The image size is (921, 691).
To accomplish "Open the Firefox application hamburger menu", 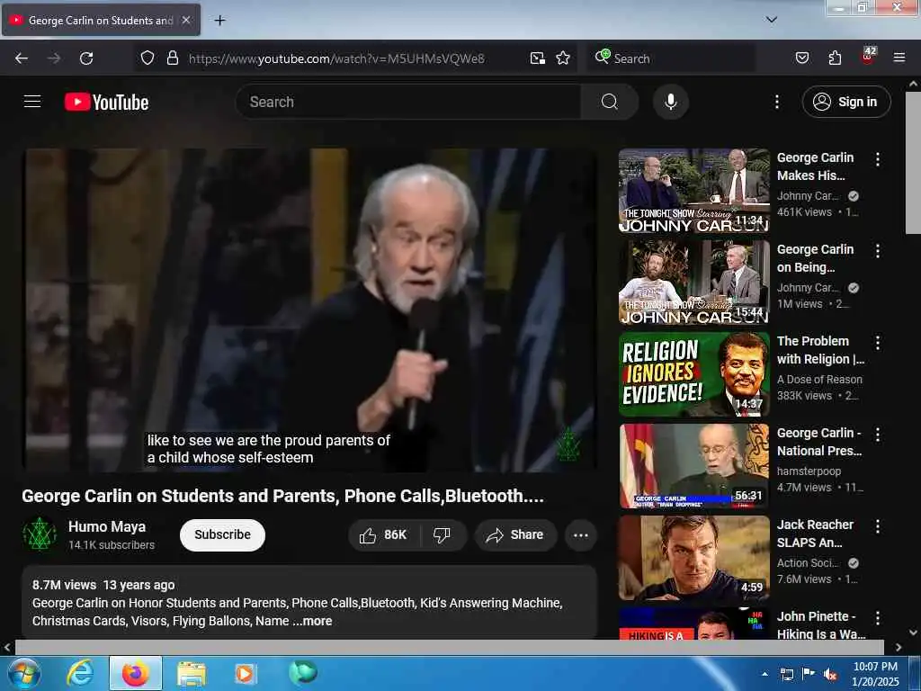I will pos(899,58).
